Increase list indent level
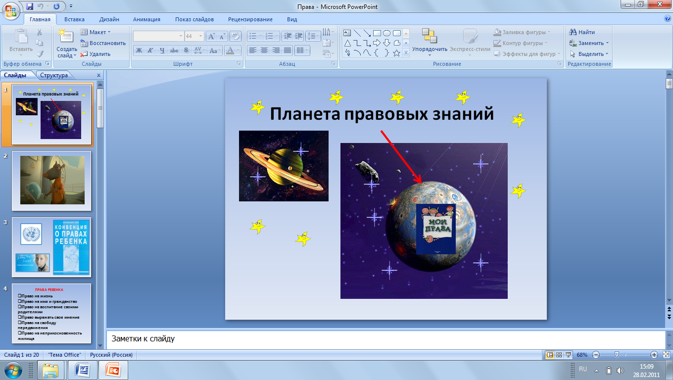 point(299,36)
